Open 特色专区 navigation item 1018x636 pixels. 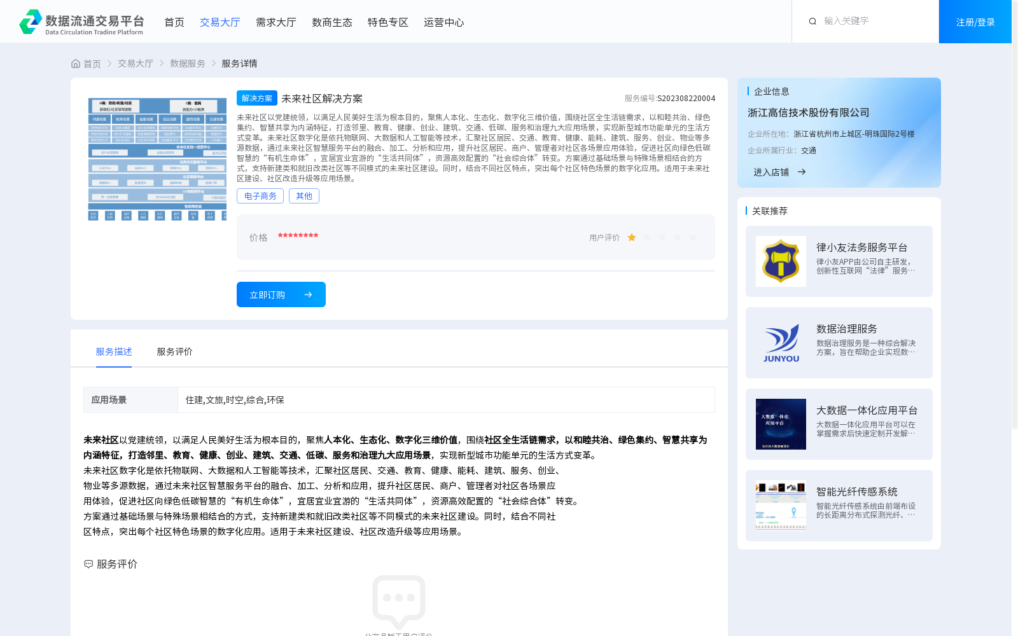388,22
